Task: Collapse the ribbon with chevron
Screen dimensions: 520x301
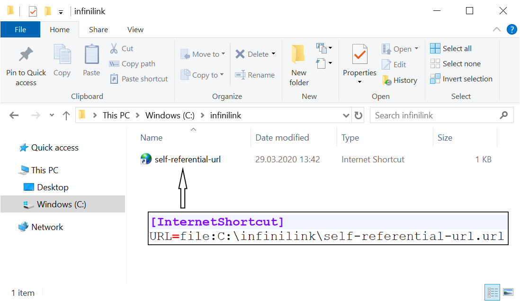Action: pos(496,29)
